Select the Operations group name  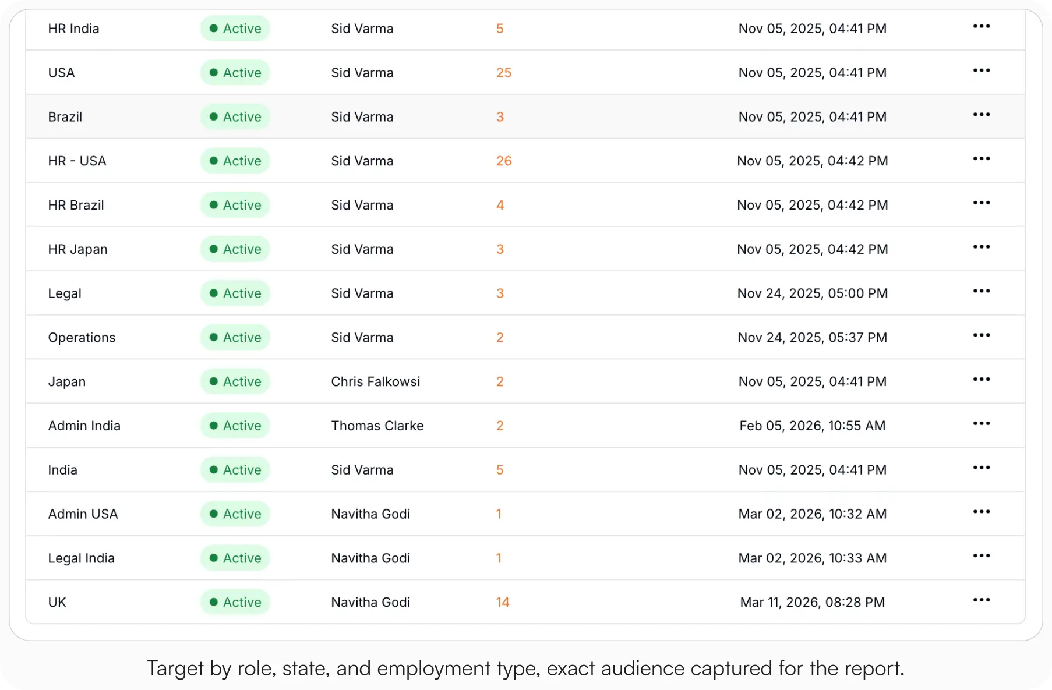82,338
